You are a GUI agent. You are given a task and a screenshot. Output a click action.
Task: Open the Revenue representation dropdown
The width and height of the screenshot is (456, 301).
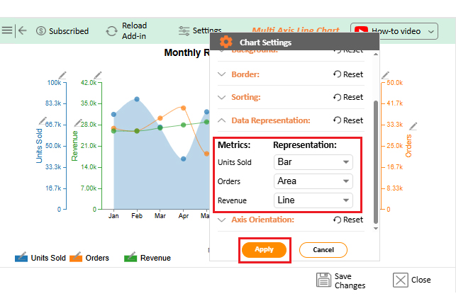(313, 200)
